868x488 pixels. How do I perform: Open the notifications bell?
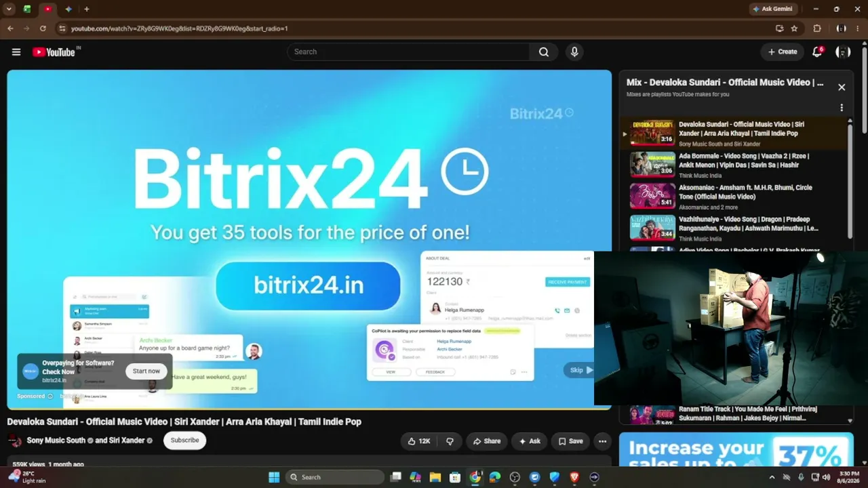pyautogui.click(x=818, y=52)
